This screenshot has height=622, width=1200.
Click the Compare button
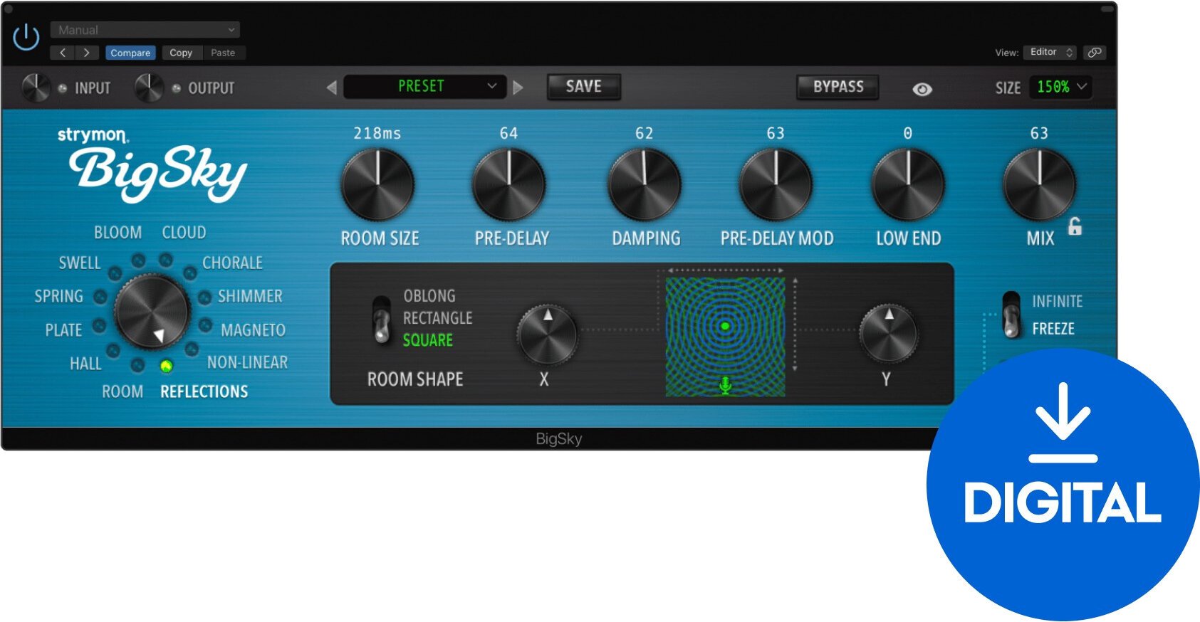click(130, 53)
